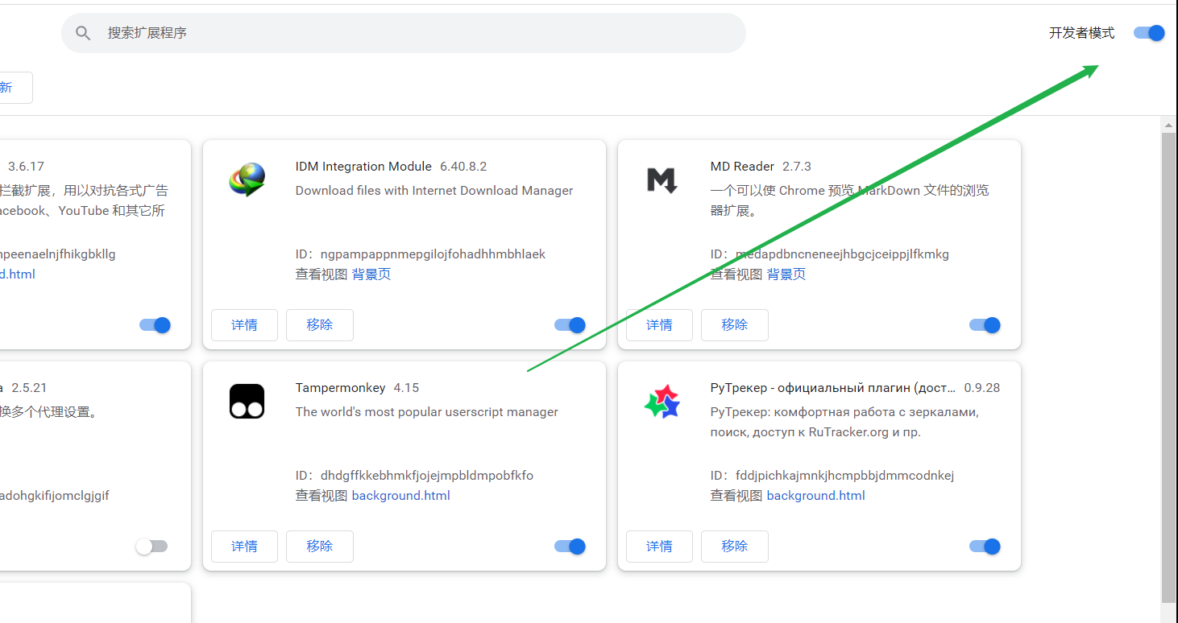The height and width of the screenshot is (623, 1178).
Task: Click the MD Reader logo icon
Action: (x=662, y=179)
